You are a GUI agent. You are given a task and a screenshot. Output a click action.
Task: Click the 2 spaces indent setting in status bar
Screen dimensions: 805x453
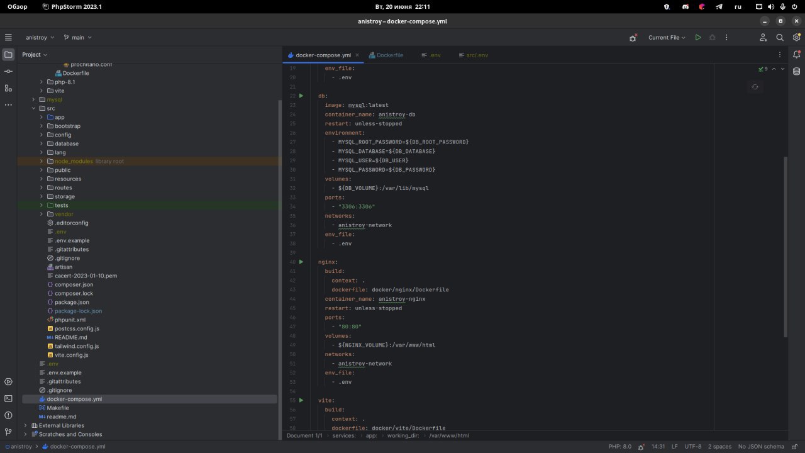[719, 446]
